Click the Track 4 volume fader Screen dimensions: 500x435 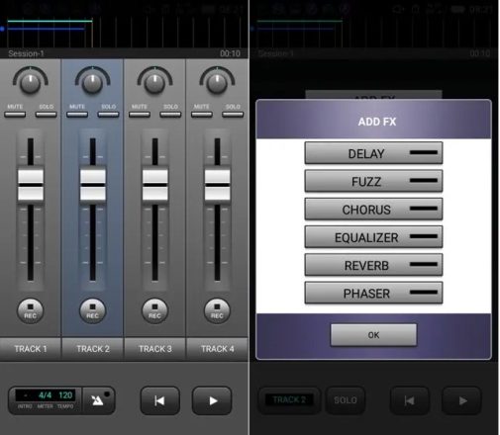point(217,185)
